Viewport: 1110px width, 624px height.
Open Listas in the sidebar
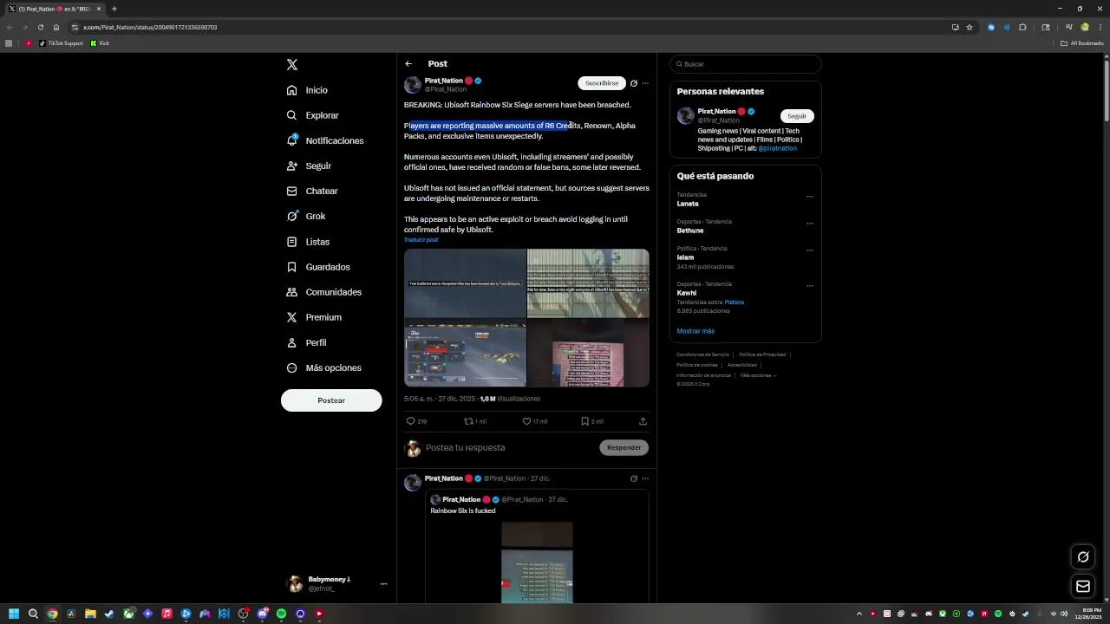(308, 242)
